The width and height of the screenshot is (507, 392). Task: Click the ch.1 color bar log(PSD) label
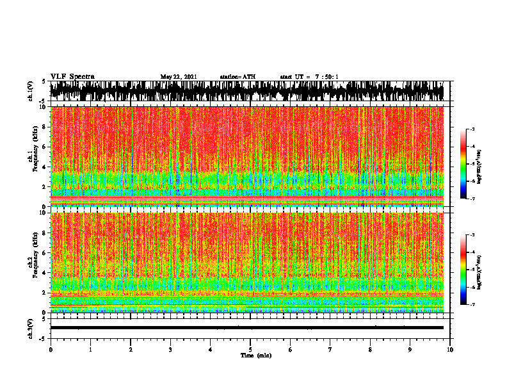tap(479, 167)
